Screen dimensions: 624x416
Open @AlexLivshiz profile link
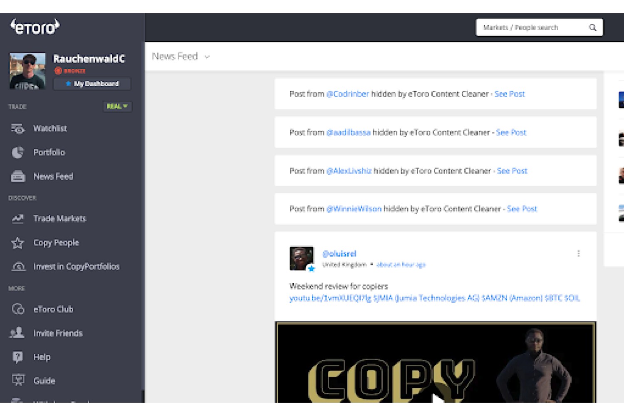[x=349, y=171]
